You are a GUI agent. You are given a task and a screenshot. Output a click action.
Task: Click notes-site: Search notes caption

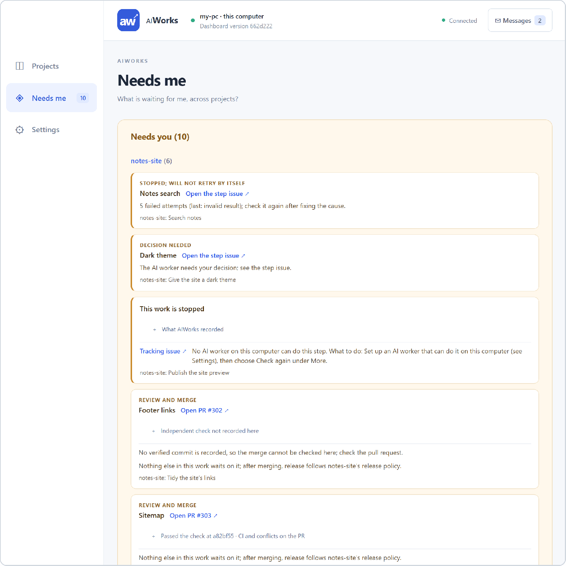tap(171, 218)
